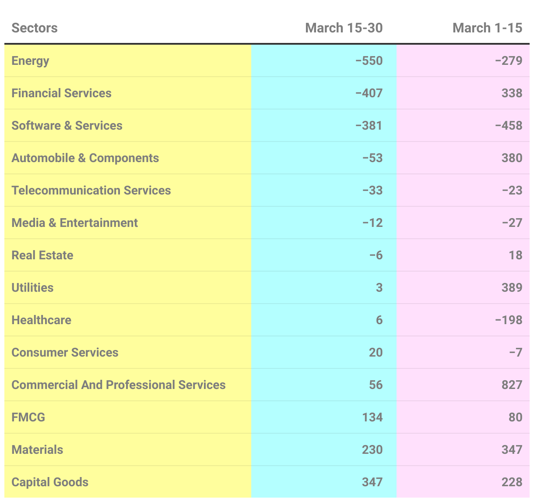Click the Capital Goods label
The width and height of the screenshot is (534, 502).
50,482
